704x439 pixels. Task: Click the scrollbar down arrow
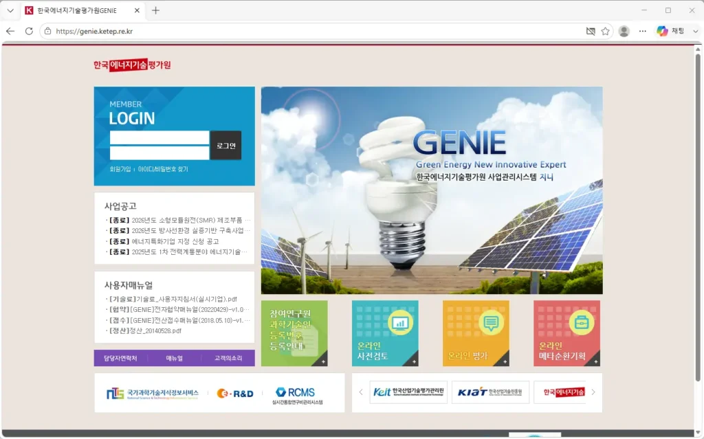pyautogui.click(x=698, y=432)
